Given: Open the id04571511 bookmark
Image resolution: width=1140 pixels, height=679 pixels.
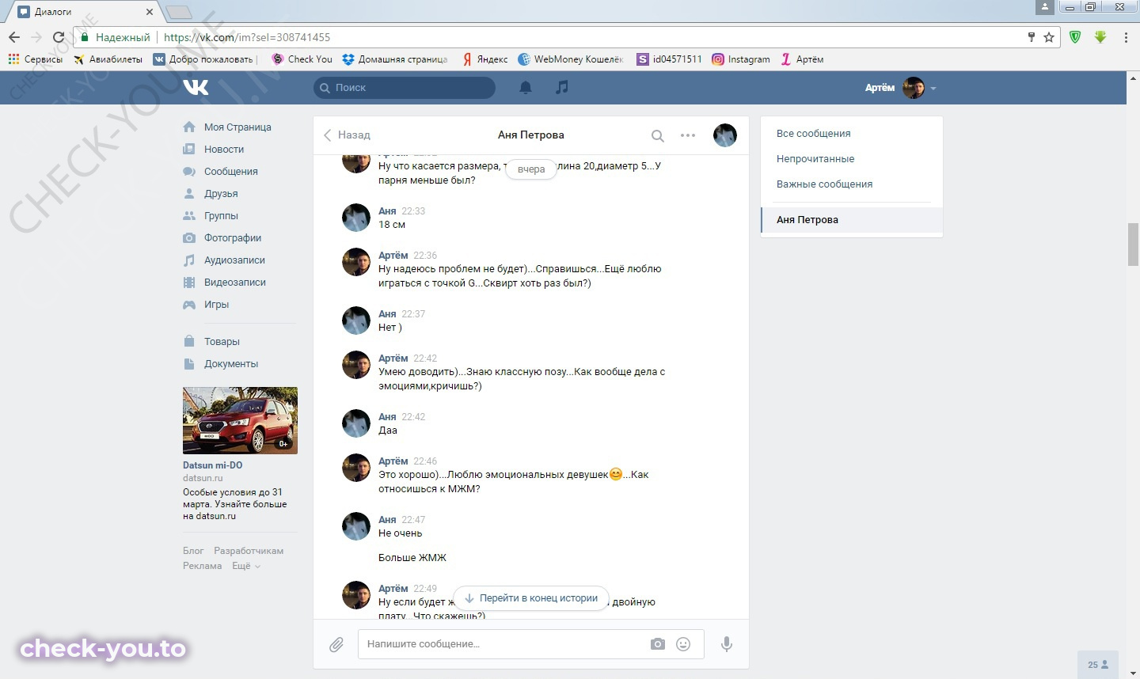Looking at the screenshot, I should tap(670, 59).
